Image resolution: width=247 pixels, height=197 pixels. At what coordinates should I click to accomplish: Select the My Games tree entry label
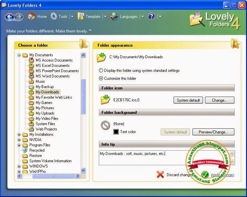[x=44, y=103]
